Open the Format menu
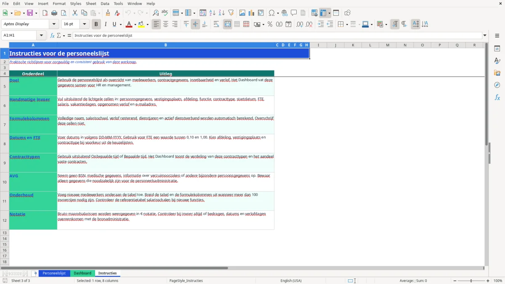 [59, 3]
